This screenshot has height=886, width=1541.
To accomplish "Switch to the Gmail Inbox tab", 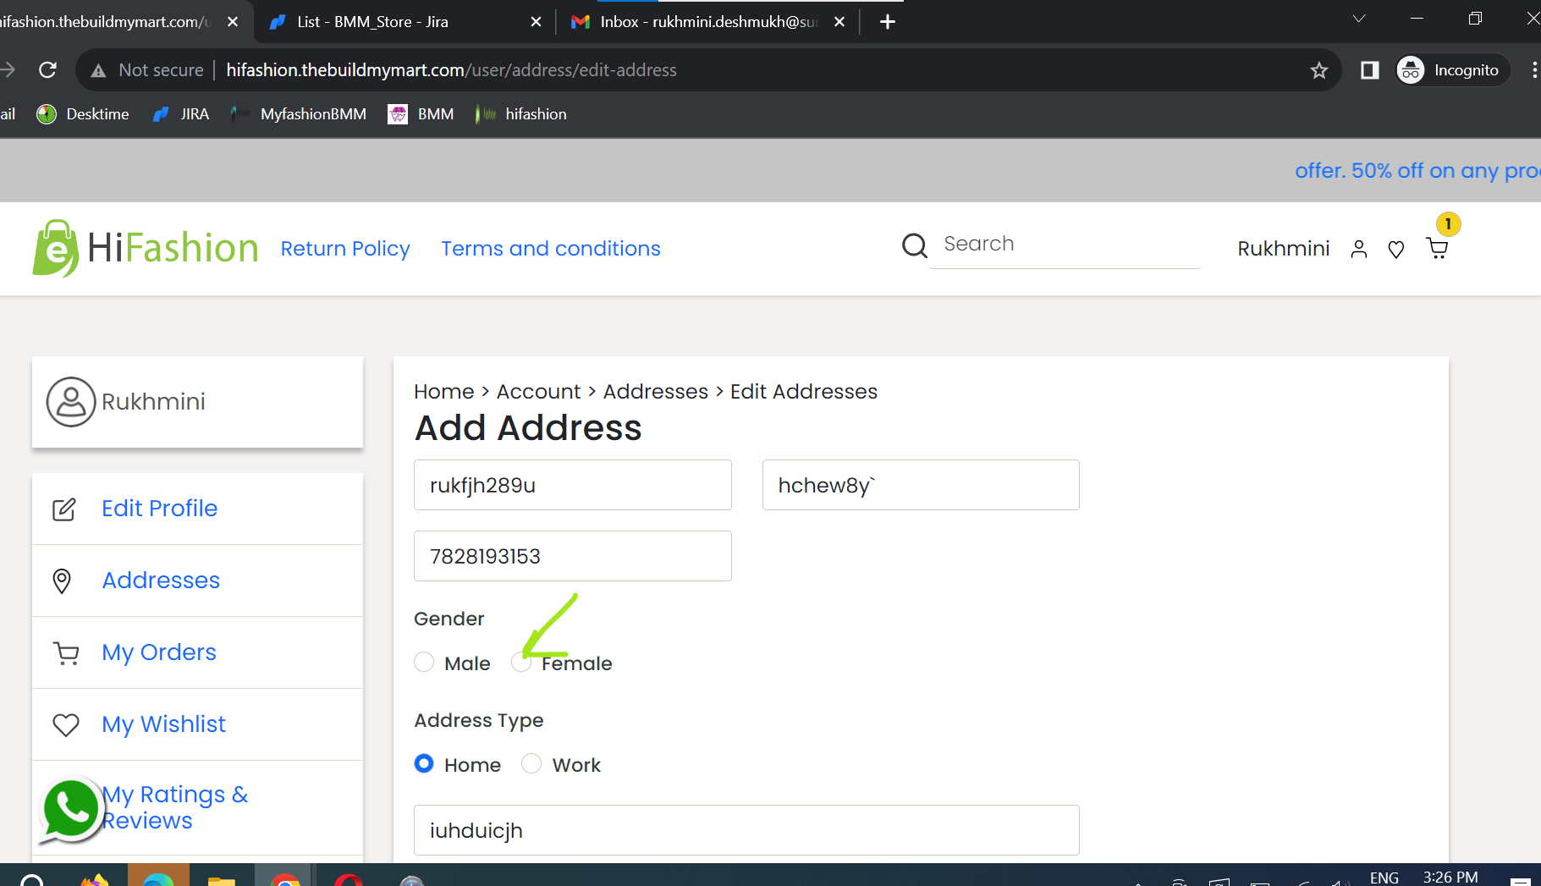I will 707,22.
